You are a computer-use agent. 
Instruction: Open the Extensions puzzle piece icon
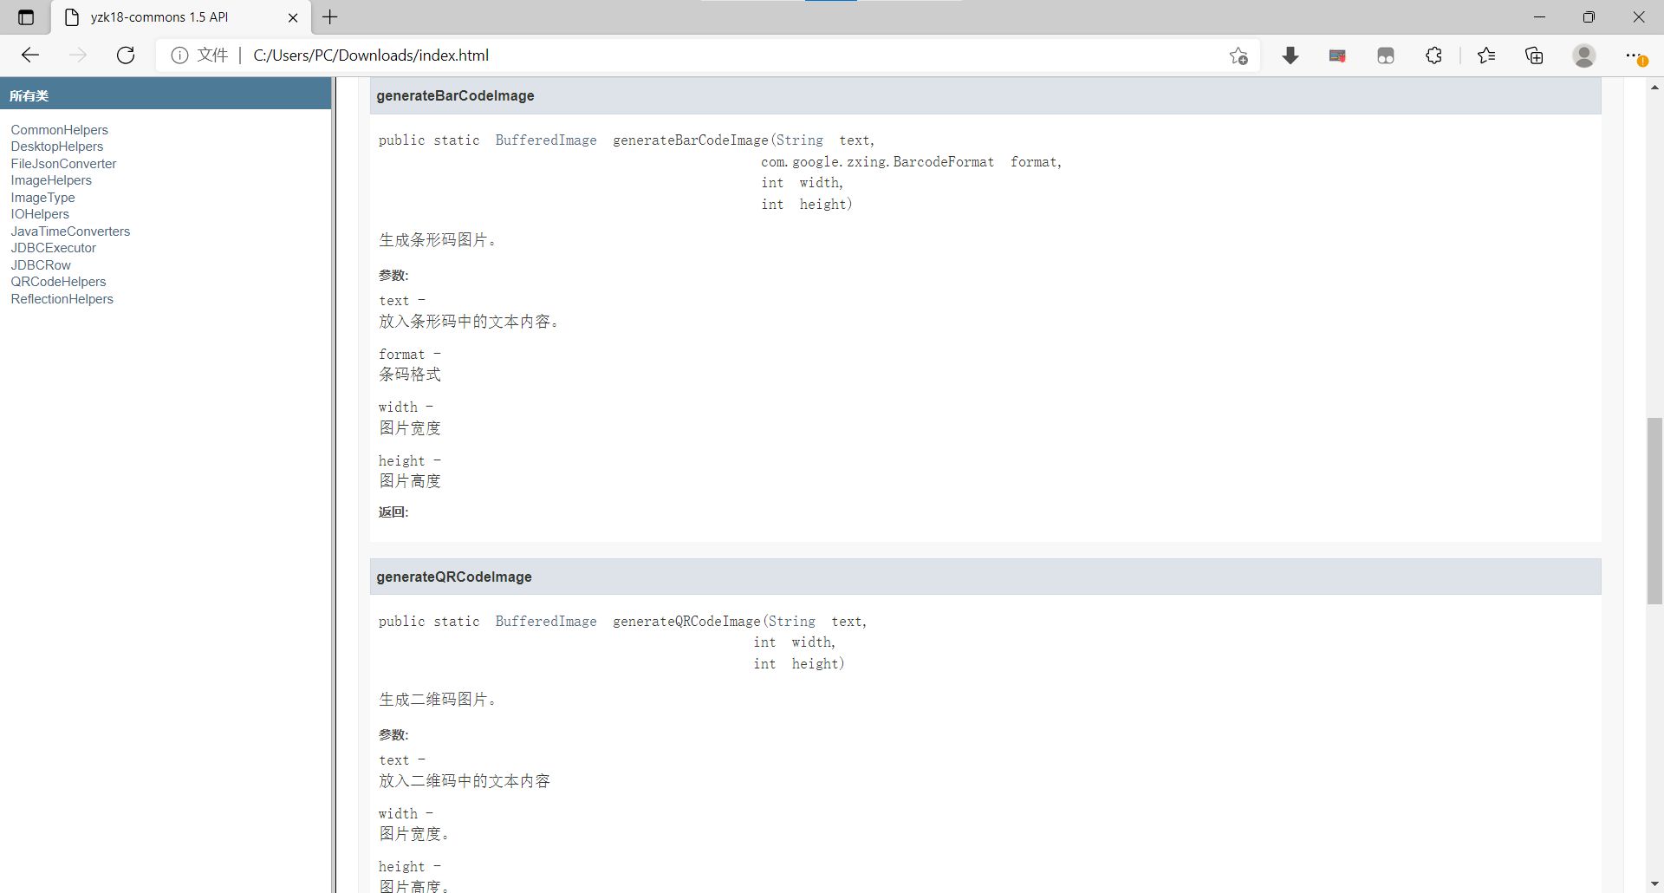click(1434, 55)
